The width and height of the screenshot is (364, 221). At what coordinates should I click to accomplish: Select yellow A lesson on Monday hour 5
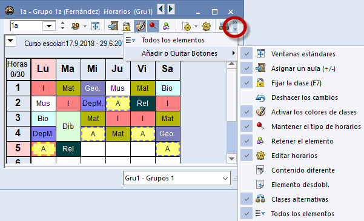click(43, 149)
